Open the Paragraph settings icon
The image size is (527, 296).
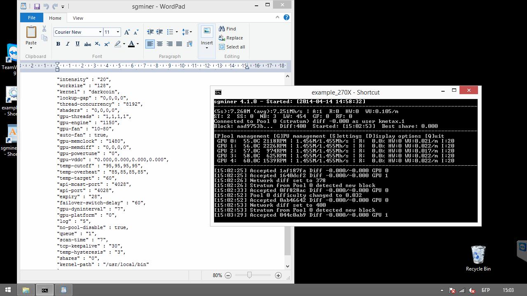click(189, 44)
